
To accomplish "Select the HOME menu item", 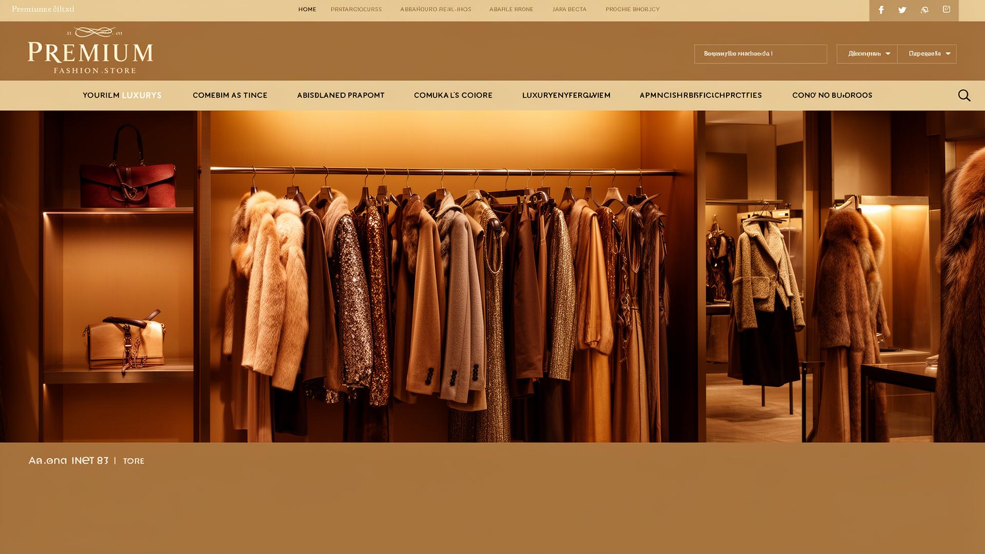I will [307, 9].
